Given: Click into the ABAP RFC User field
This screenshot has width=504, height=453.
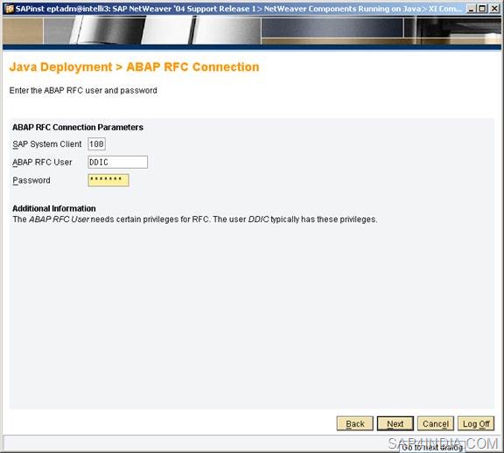Looking at the screenshot, I should click(x=117, y=163).
